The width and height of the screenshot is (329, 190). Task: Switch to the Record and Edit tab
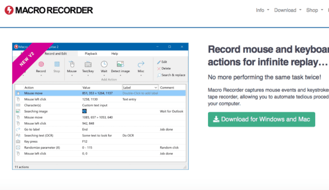[56, 54]
